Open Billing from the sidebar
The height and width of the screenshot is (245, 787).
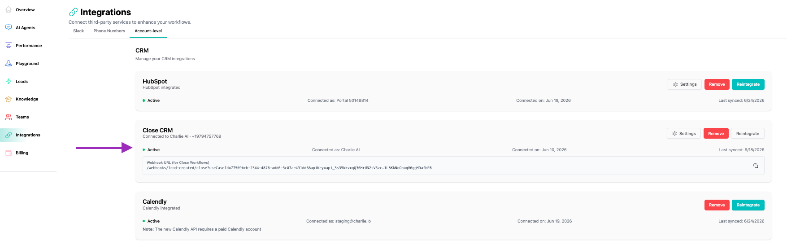click(22, 153)
